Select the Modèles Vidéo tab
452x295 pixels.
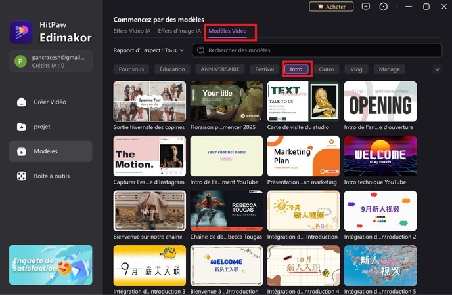coord(227,31)
